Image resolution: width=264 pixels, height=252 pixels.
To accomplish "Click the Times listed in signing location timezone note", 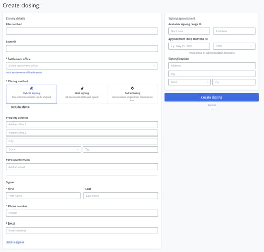I will [x=212, y=53].
